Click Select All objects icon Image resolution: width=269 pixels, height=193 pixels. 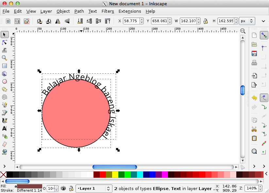8,21
